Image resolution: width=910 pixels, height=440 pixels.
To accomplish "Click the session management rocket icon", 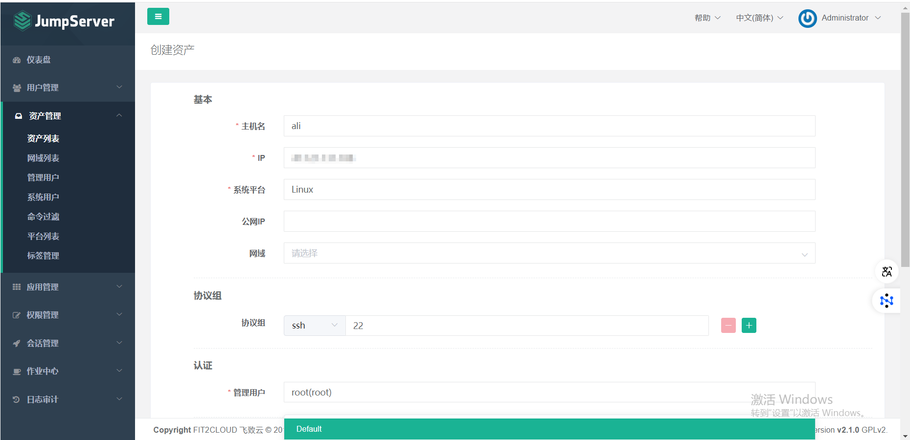I will [x=17, y=343].
